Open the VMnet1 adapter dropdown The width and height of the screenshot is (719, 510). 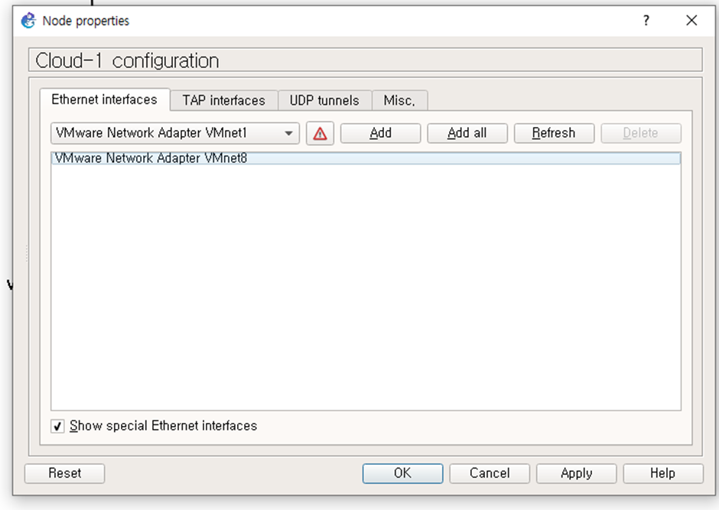[175, 133]
